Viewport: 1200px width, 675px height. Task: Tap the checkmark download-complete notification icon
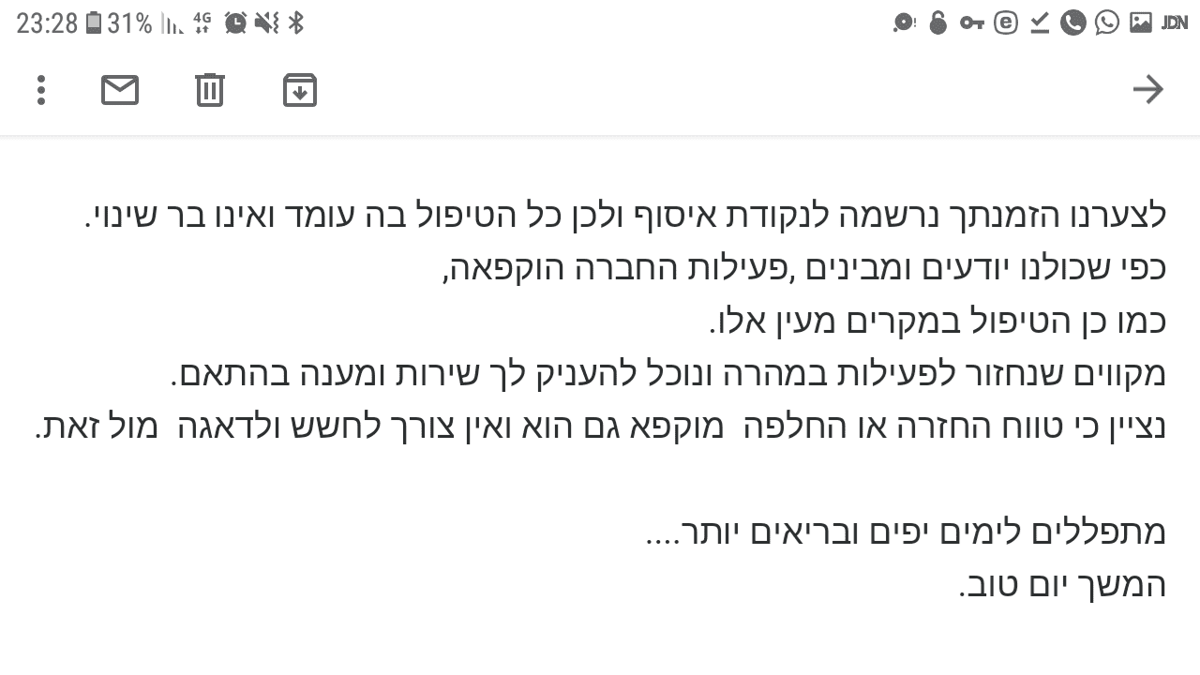pyautogui.click(x=1041, y=22)
